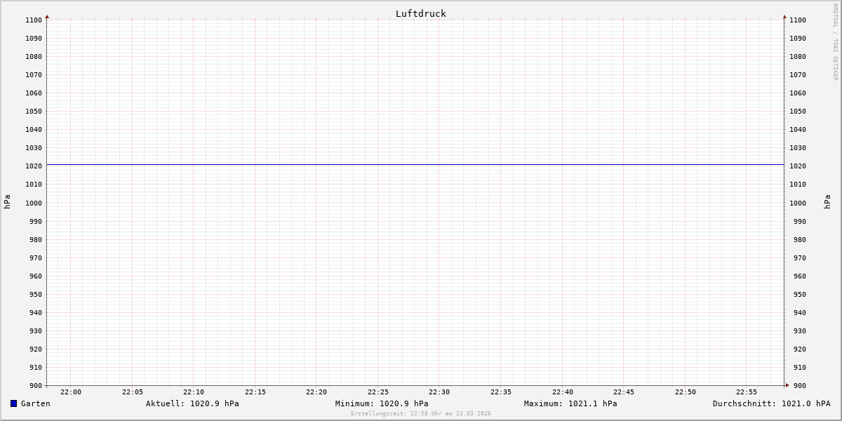Select the Maximum 1021.1 hPa value
This screenshot has width=842, height=421.
point(570,403)
